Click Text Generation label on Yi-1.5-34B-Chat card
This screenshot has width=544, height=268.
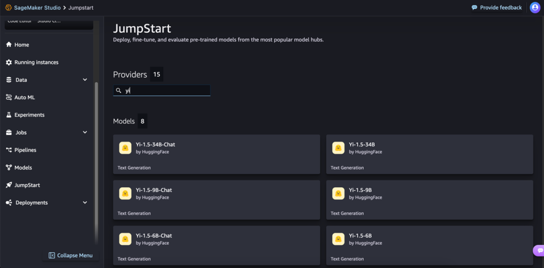pyautogui.click(x=134, y=168)
